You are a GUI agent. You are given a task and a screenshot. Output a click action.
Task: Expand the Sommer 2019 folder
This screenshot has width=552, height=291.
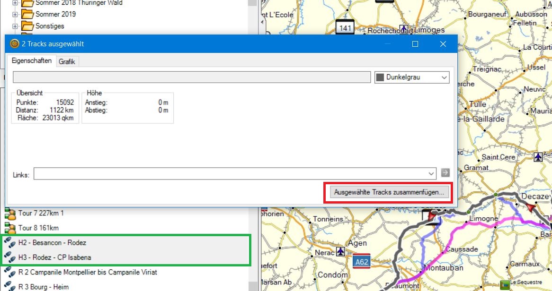click(x=15, y=14)
